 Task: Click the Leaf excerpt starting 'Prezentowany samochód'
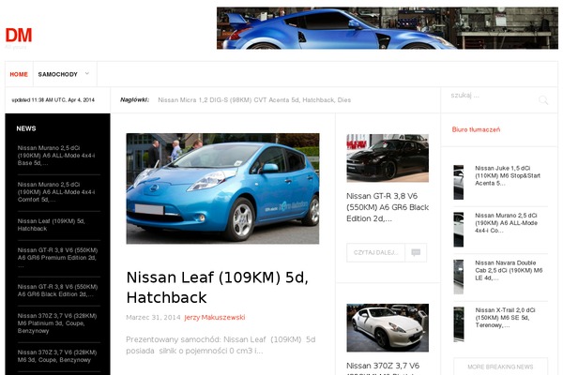point(221,345)
